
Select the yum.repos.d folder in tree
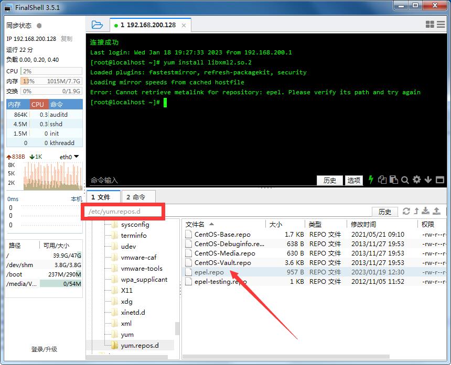139,346
